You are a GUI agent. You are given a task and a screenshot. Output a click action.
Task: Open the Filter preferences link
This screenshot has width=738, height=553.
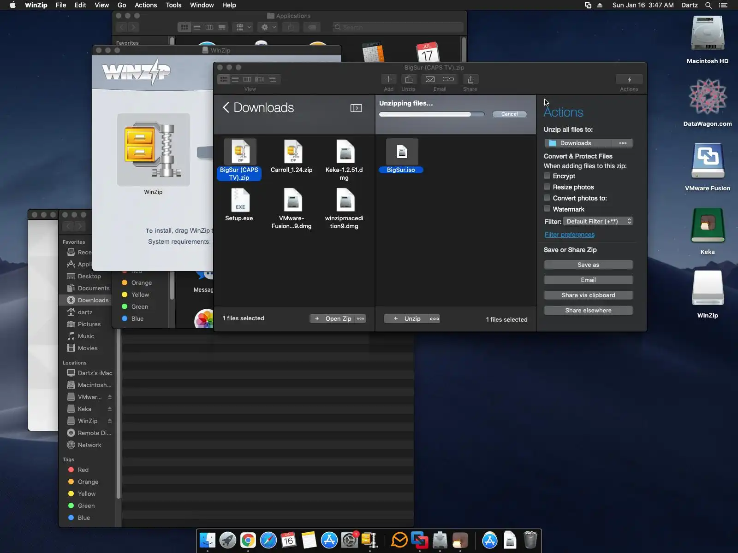pos(570,235)
